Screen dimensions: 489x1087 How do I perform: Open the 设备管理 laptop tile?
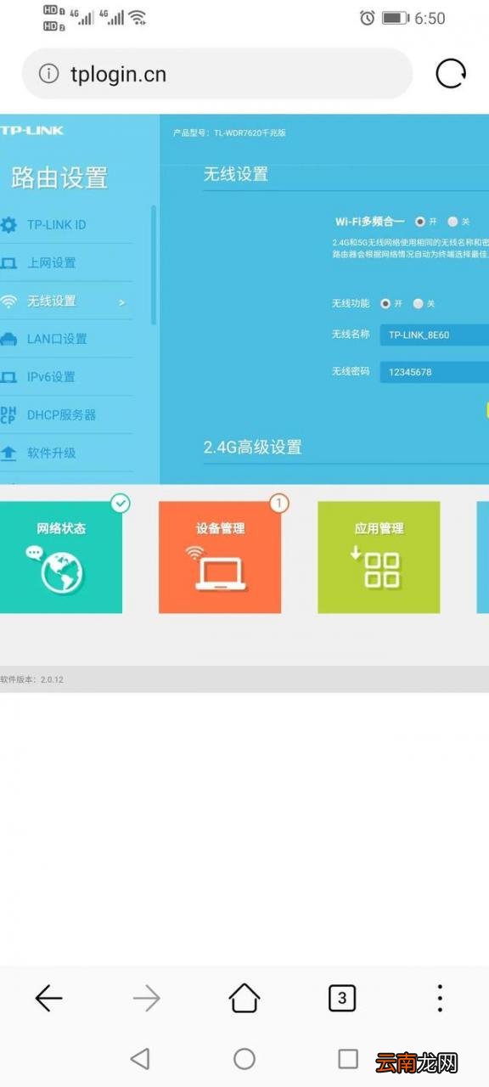(x=220, y=556)
